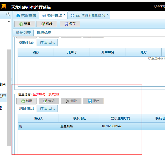Image resolution: width=165 pixels, height=155 pixels.
Task: Sort by the 银行 column header
Action: pos(36,52)
